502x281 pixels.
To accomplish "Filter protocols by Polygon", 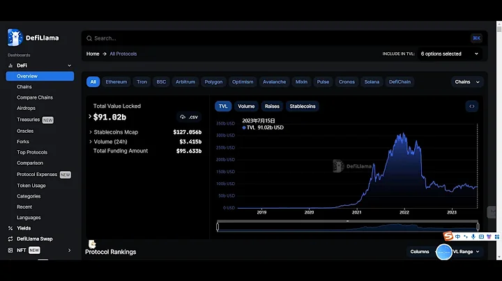I will [x=213, y=82].
